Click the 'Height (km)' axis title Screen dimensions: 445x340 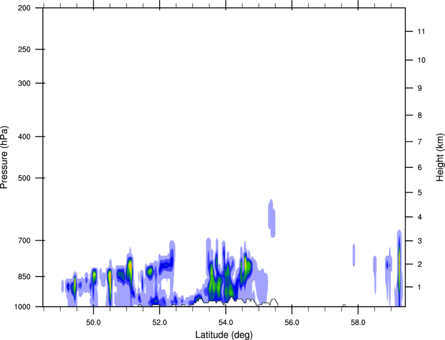point(440,157)
